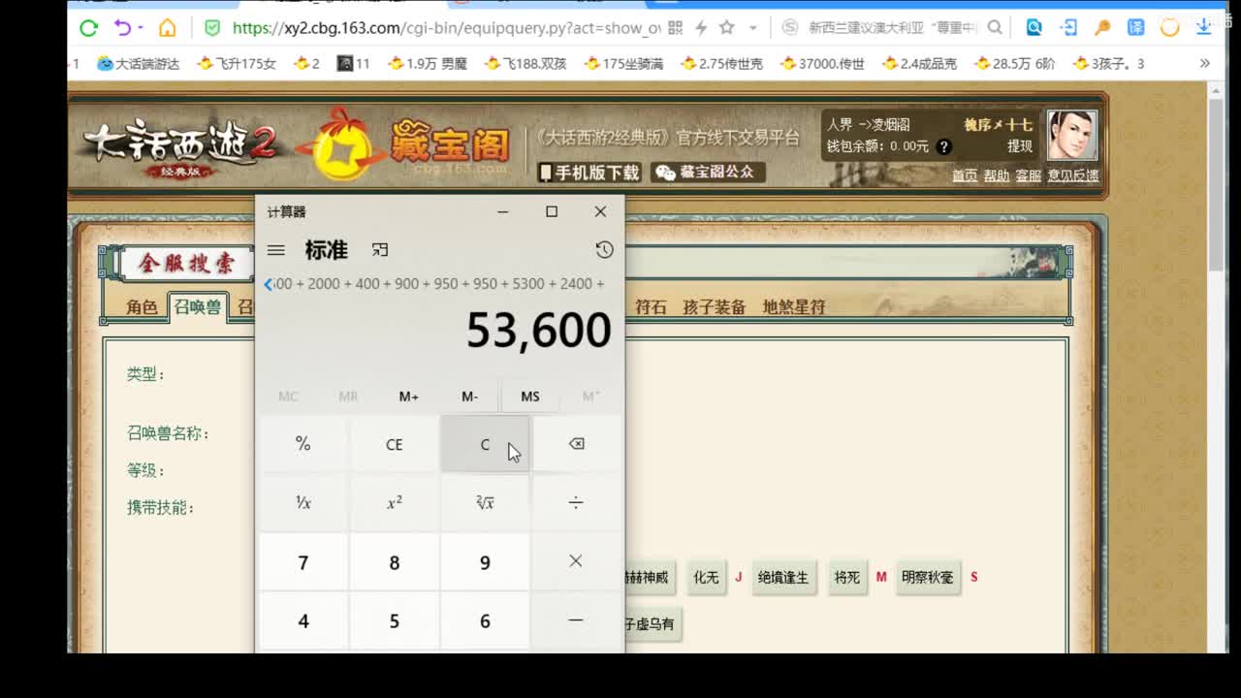
Task: Click the calculator CE key
Action: click(394, 444)
